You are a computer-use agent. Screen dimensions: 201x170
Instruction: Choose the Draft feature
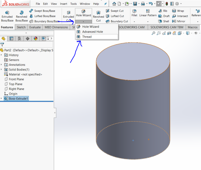(x=164, y=16)
